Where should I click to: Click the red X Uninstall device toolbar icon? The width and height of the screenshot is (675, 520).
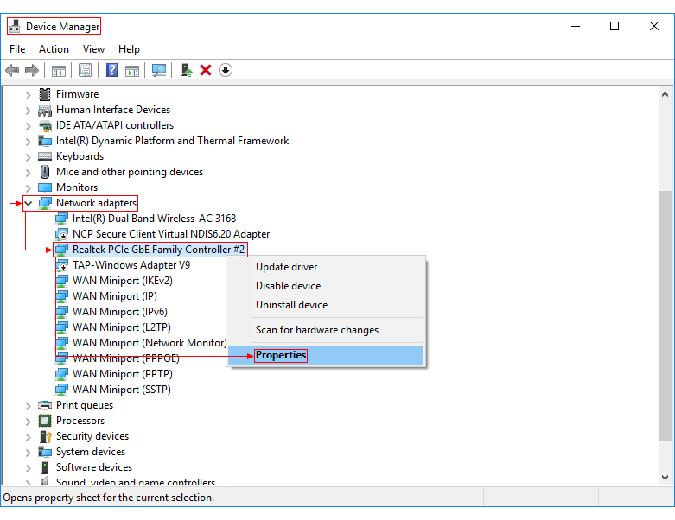206,70
